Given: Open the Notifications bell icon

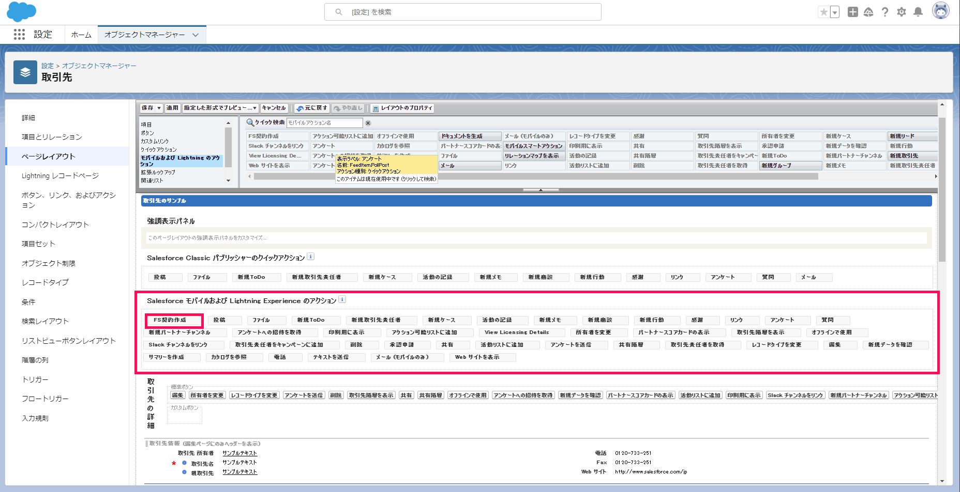Looking at the screenshot, I should [918, 12].
